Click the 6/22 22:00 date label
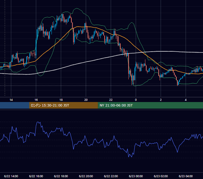This screenshot has height=179, width=203. tap(111, 176)
